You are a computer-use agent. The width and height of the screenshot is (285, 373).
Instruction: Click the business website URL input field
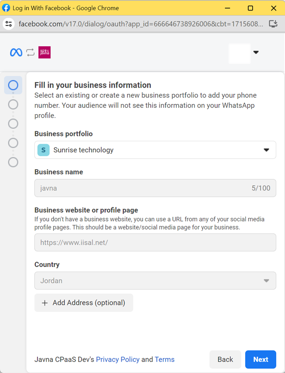(x=155, y=242)
